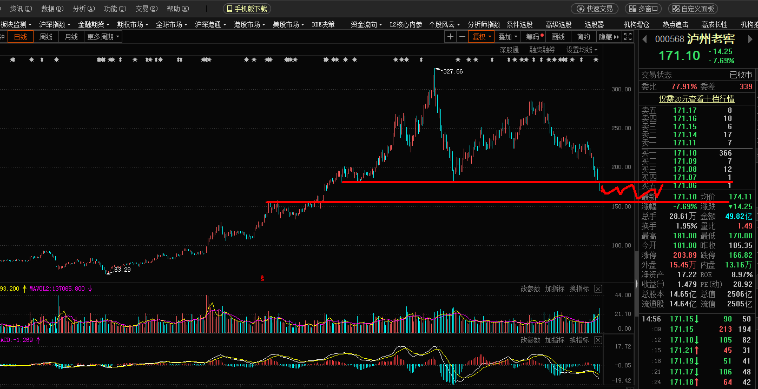Click 隐藏 to hide side panel
Image resolution: width=758 pixels, height=389 pixels.
click(608, 37)
